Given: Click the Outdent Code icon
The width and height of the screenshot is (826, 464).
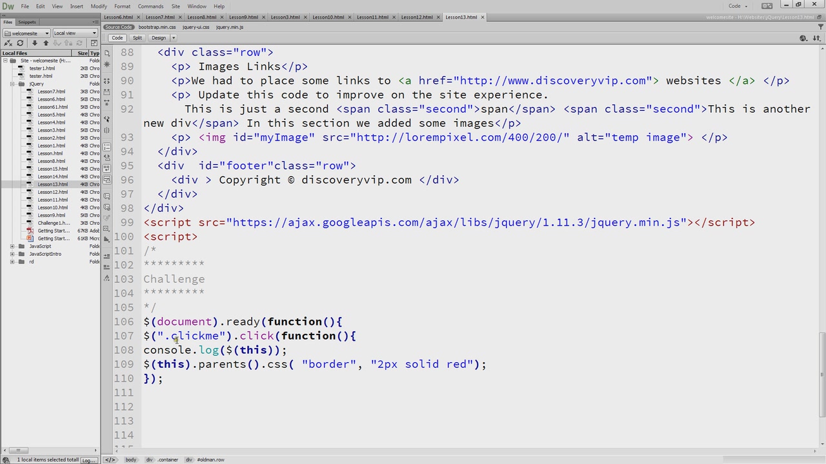Looking at the screenshot, I should pyautogui.click(x=107, y=267).
